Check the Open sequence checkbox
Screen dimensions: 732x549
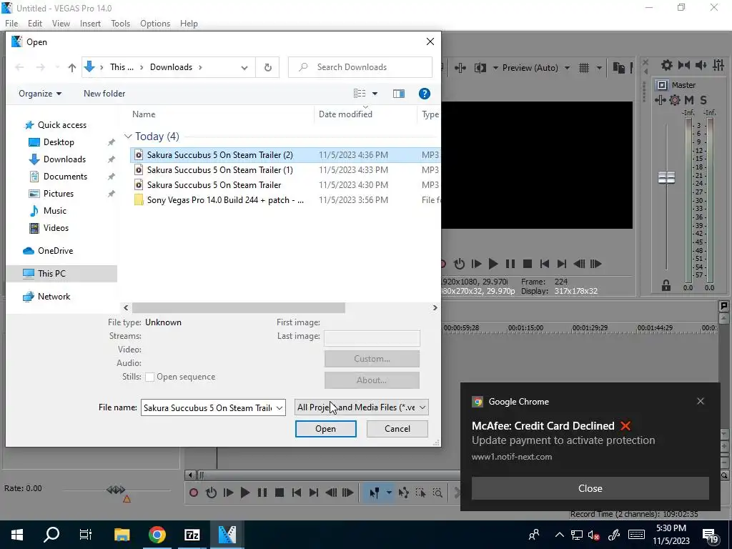pos(150,377)
